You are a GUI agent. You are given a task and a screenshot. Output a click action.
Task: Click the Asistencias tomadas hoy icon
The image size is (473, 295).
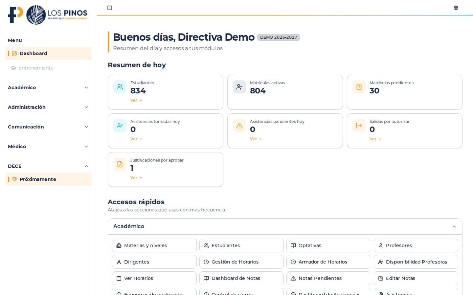pyautogui.click(x=120, y=126)
